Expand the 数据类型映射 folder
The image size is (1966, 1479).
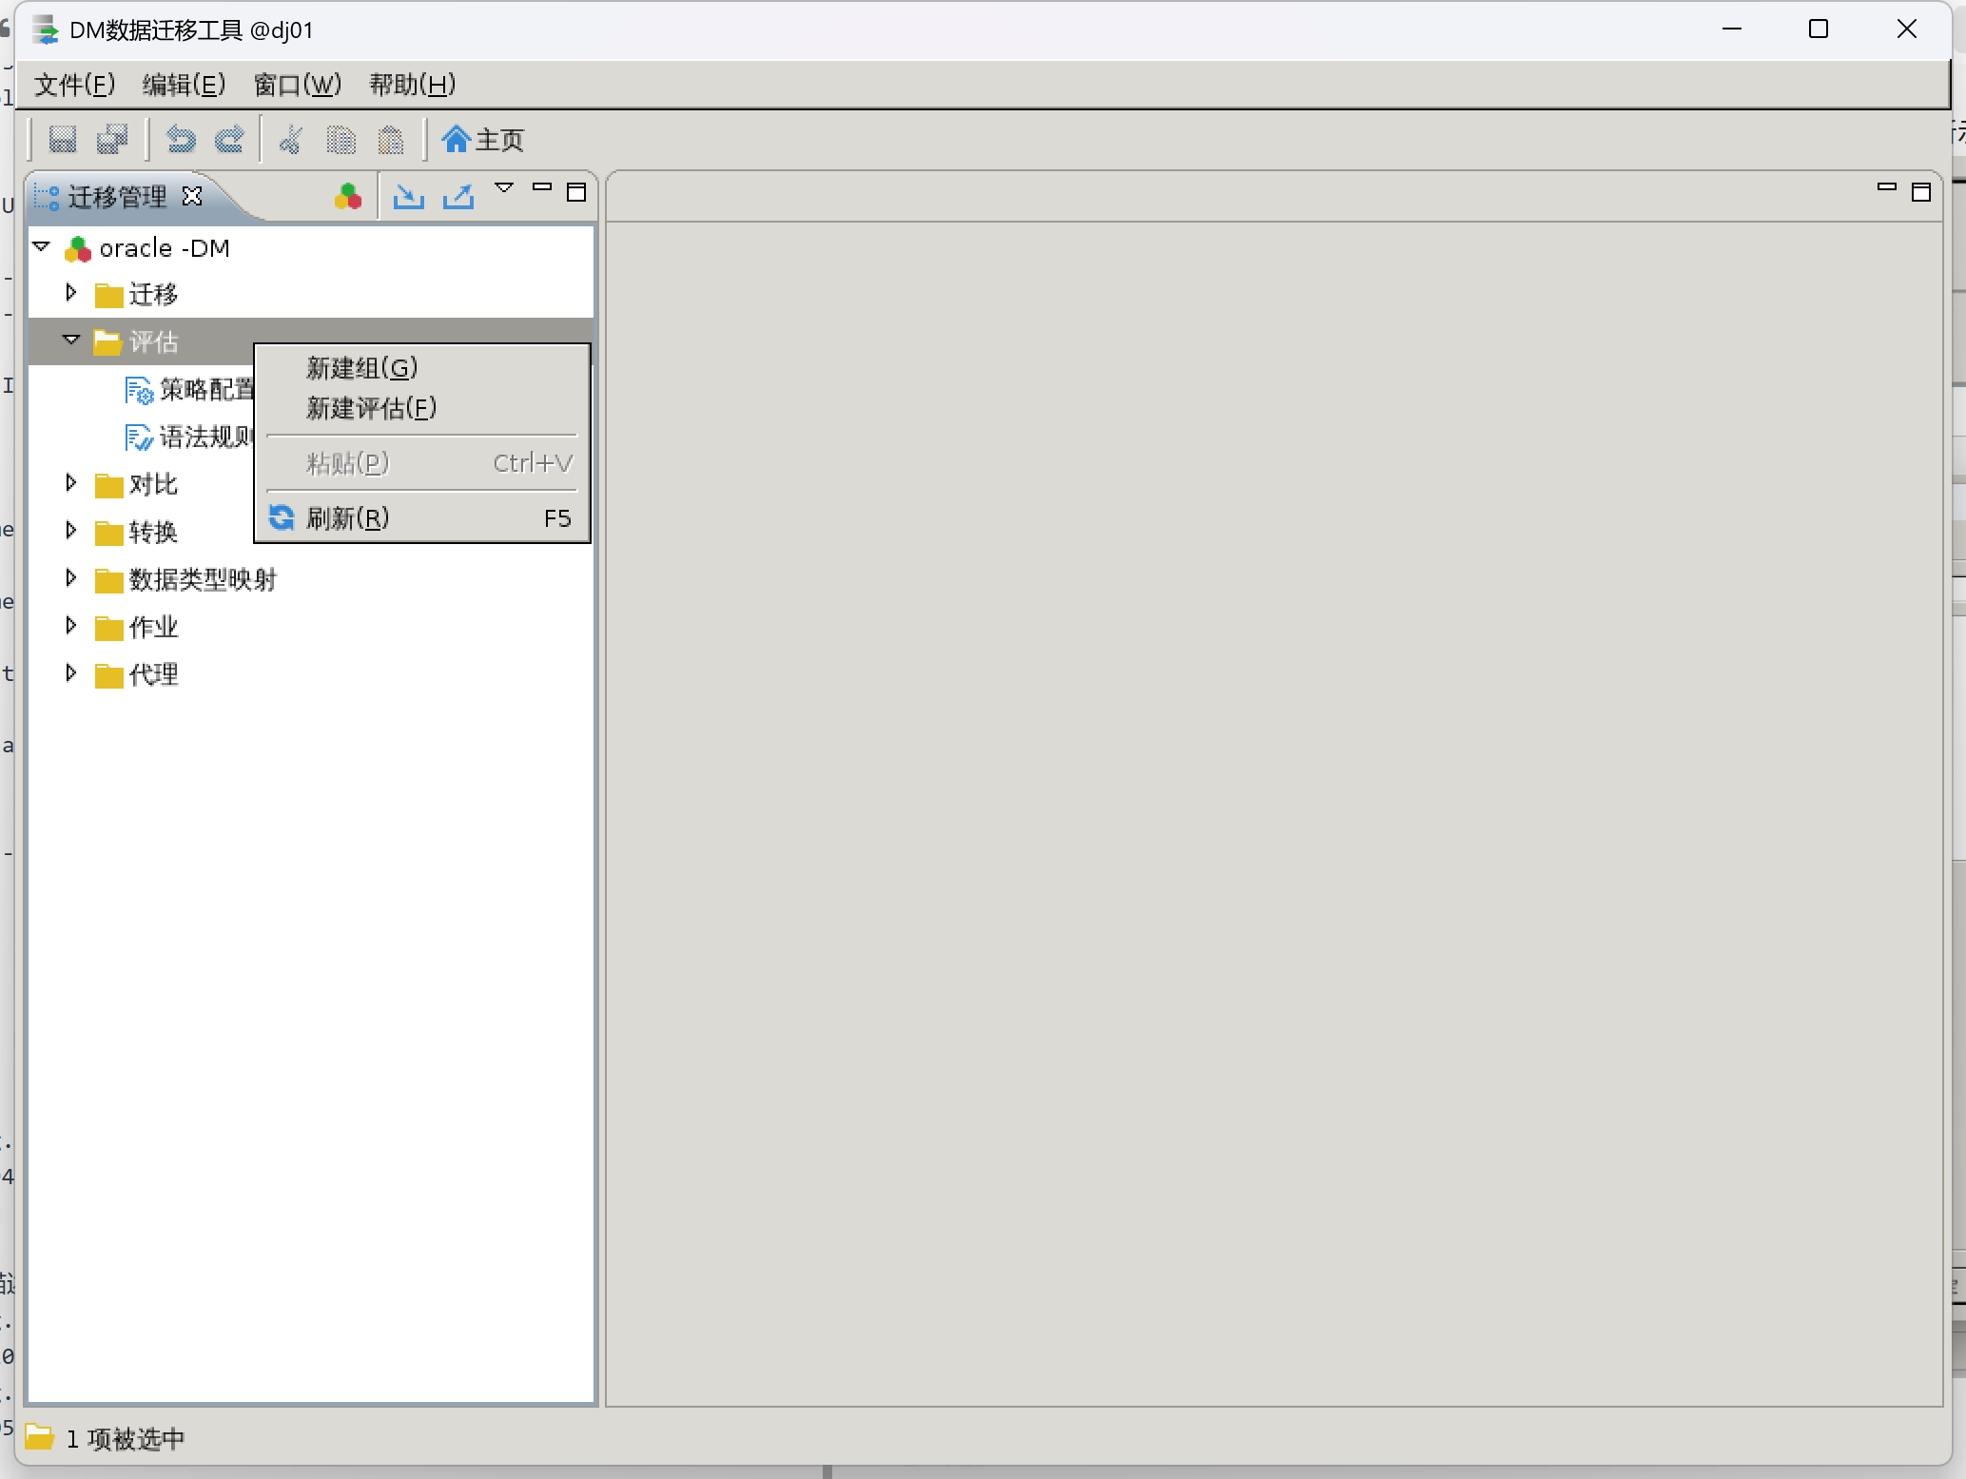pyautogui.click(x=71, y=578)
